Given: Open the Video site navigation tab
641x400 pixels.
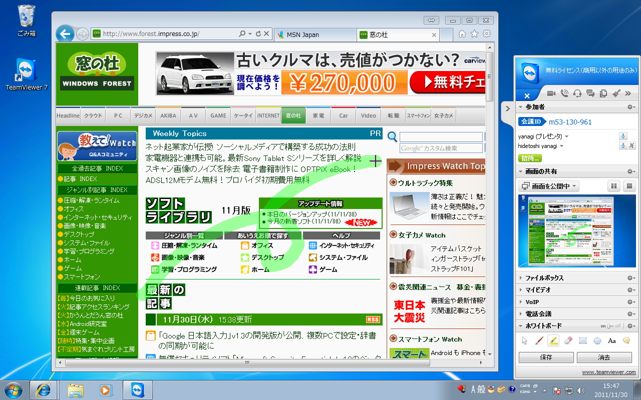Looking at the screenshot, I should pyautogui.click(x=369, y=115).
